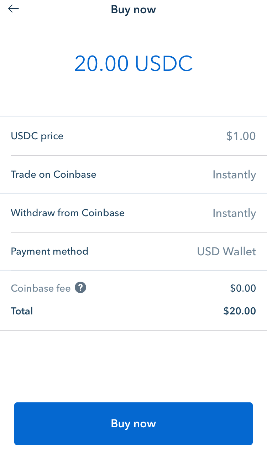Tap Instantly next to Withdraw from Coinbase
This screenshot has width=267, height=454.
pyautogui.click(x=234, y=213)
